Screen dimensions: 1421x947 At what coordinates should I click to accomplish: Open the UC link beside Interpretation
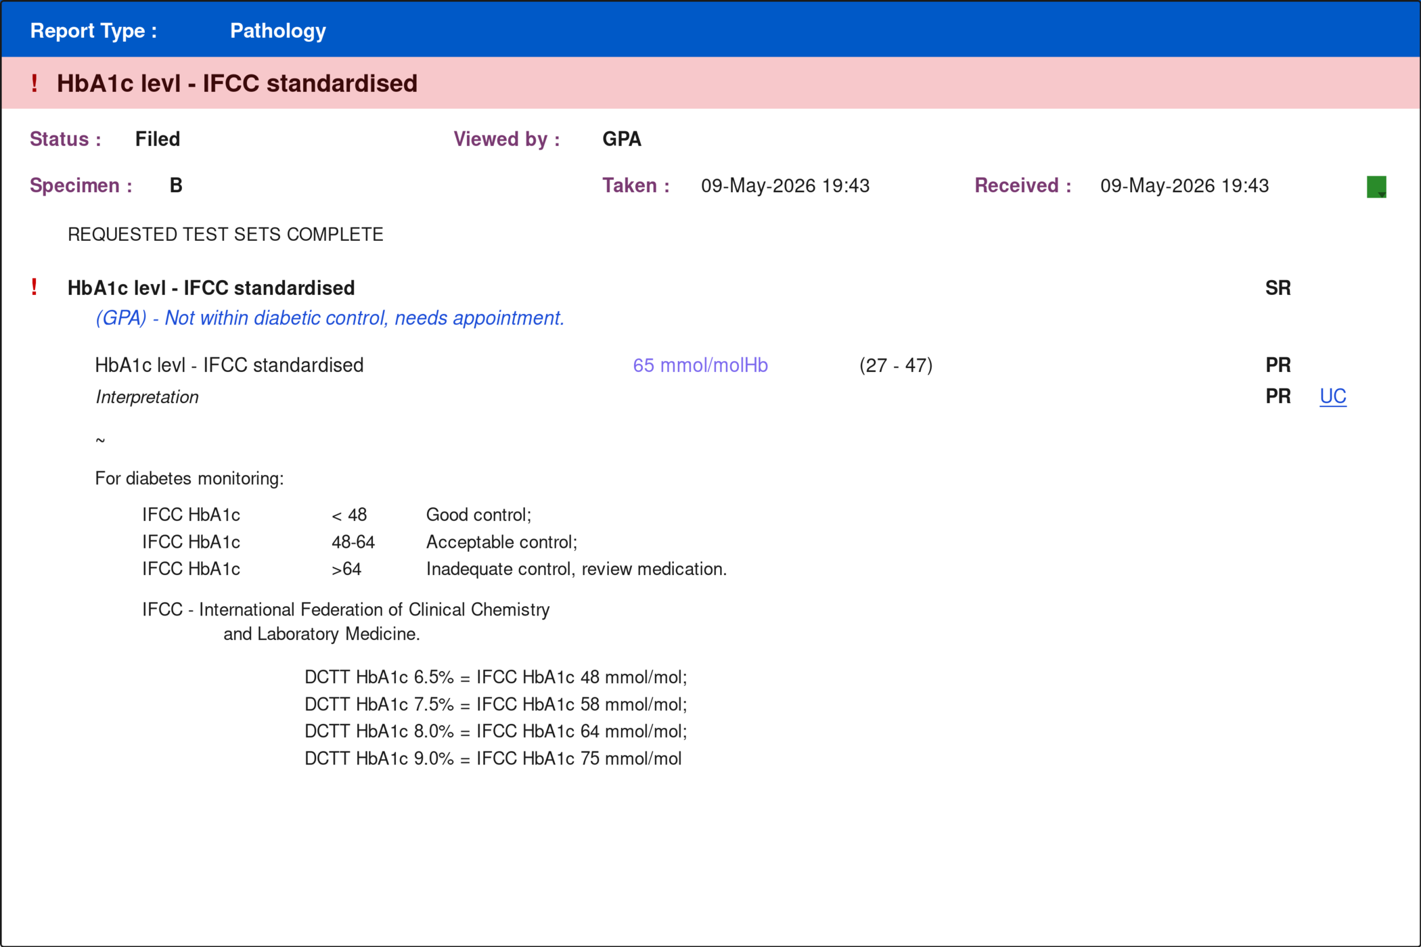coord(1332,396)
